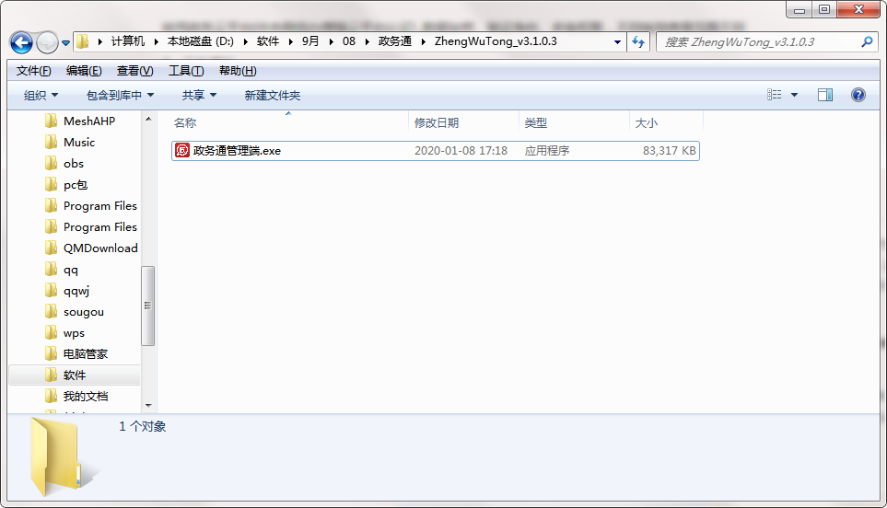Click the 应用程序 type cell
This screenshot has height=508, width=887.
point(546,151)
